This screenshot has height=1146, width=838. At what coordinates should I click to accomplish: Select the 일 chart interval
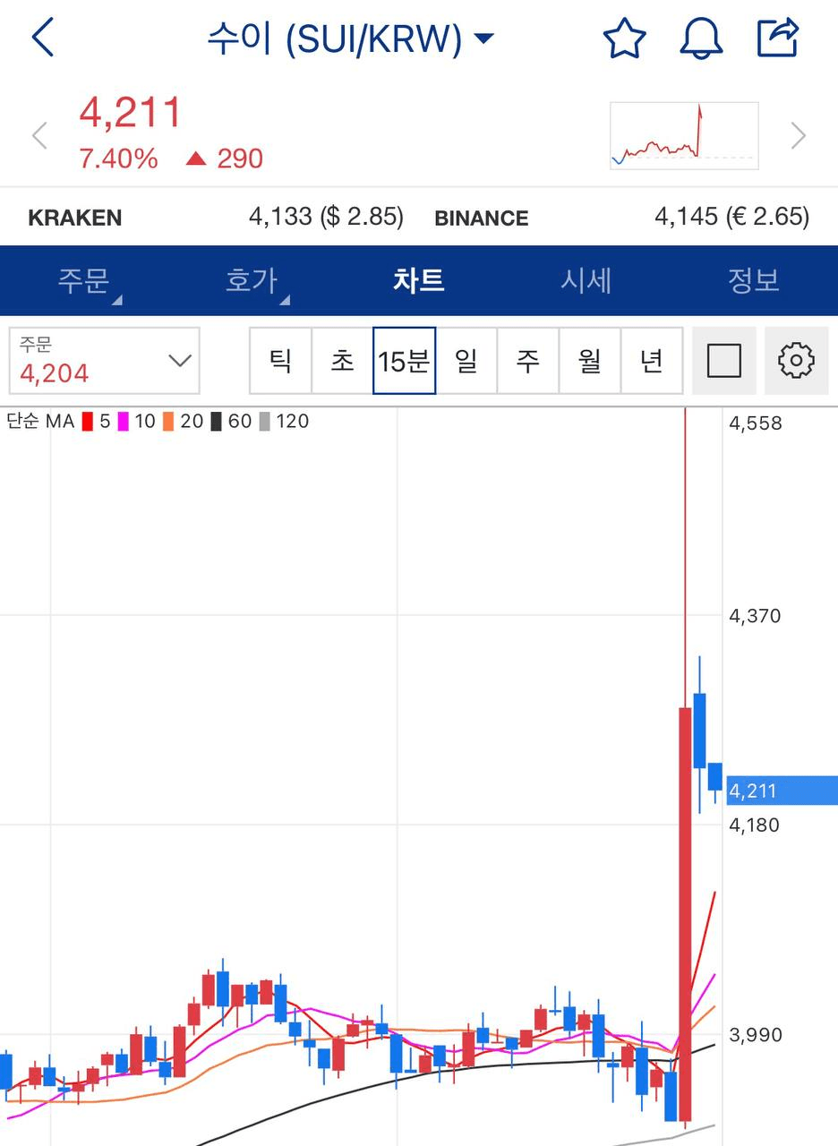pos(466,361)
